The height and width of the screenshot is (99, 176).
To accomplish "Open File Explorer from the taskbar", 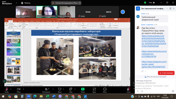I will tap(41, 97).
